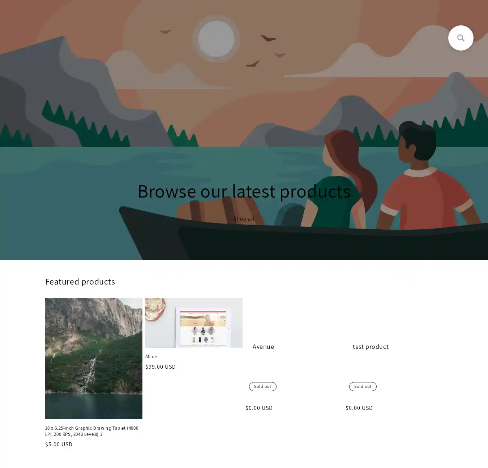Click the 10 x 6.25-inch Graphic Drawing Tablet title
The height and width of the screenshot is (468, 488).
click(91, 431)
